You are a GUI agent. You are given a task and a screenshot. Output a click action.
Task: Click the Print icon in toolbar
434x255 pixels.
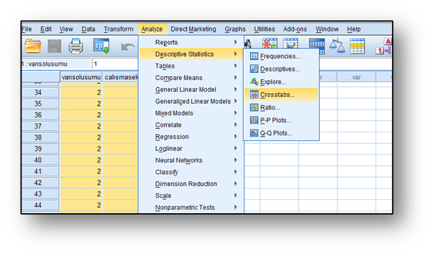[x=76, y=47]
